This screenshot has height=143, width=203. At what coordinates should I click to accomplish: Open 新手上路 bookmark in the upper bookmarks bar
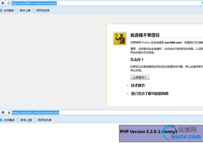(23, 10)
